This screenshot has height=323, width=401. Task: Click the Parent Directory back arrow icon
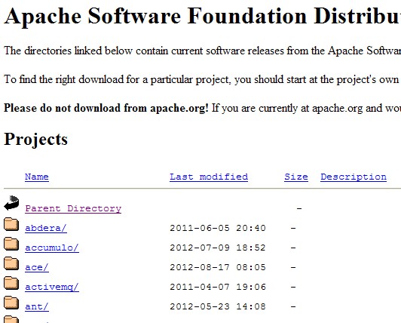[11, 203]
